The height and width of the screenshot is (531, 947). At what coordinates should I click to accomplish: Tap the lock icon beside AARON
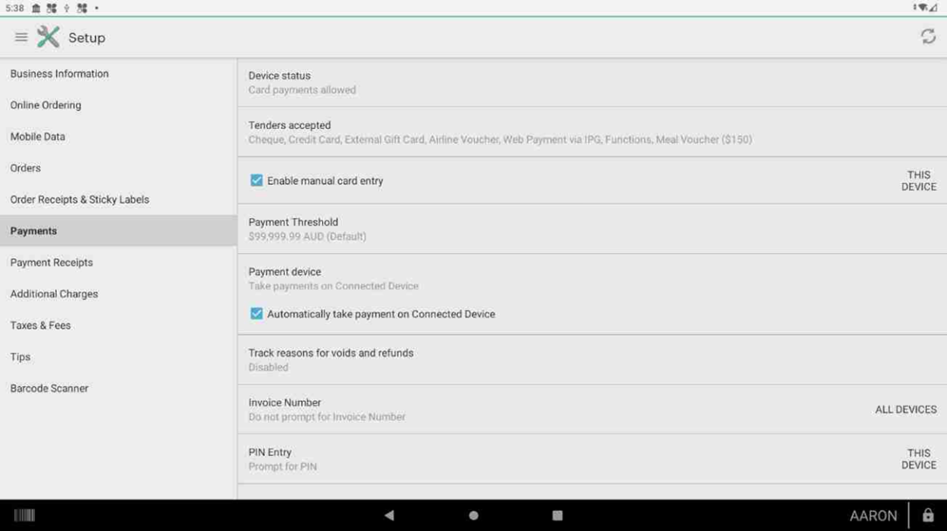point(928,515)
